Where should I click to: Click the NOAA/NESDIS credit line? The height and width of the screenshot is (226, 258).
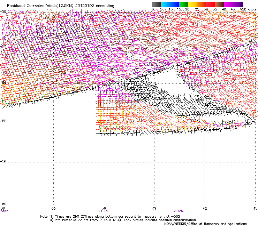205,224
